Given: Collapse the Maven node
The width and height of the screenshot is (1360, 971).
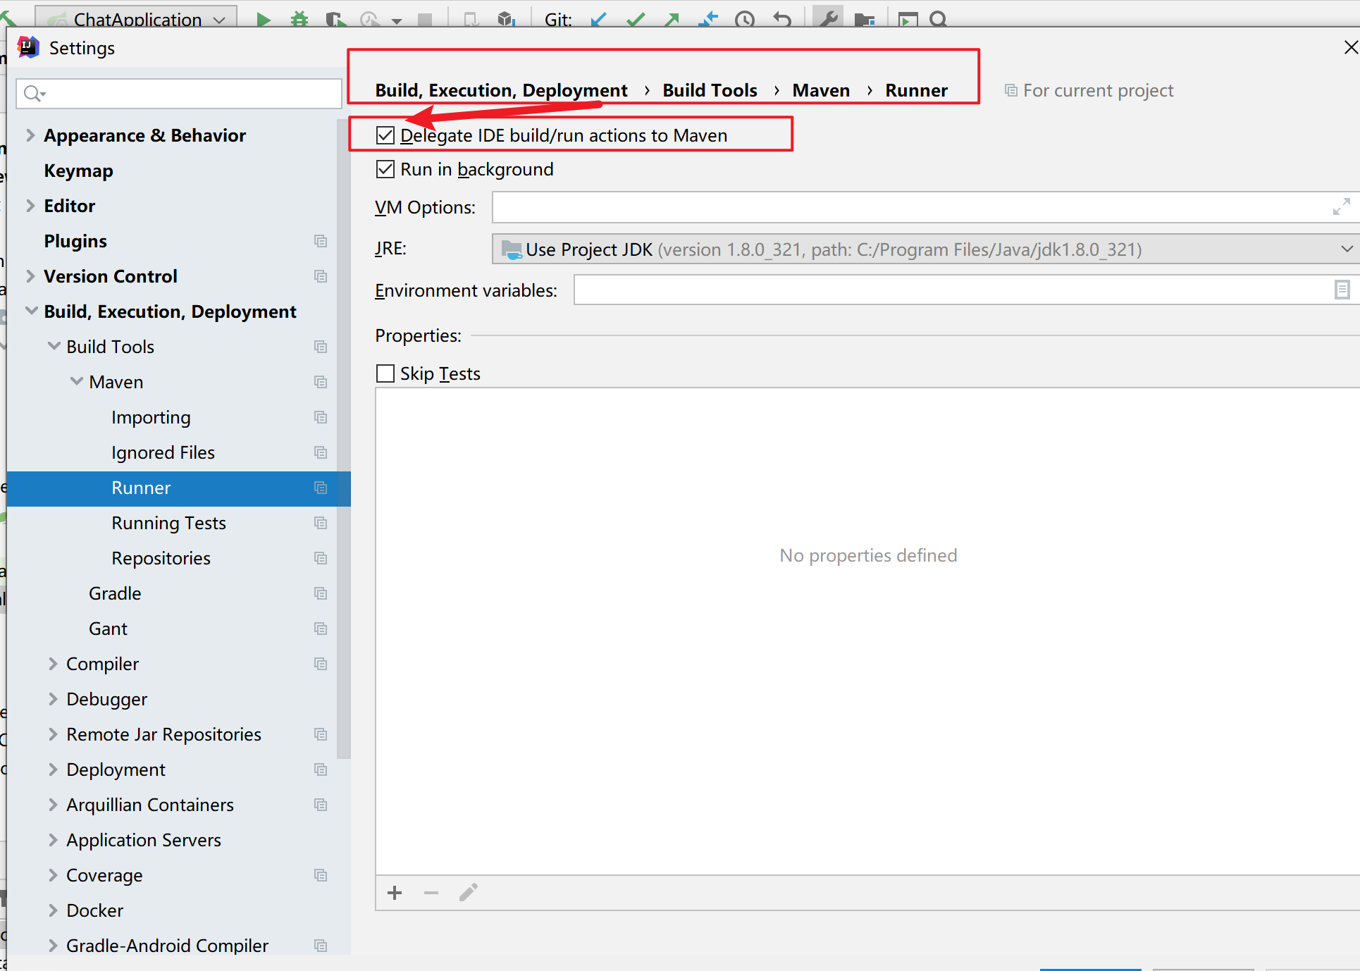Looking at the screenshot, I should [76, 381].
